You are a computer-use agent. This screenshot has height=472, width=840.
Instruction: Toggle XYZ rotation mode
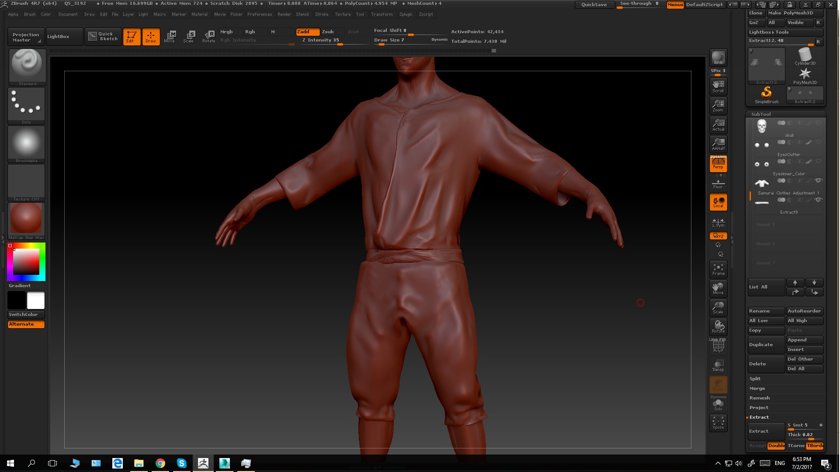(719, 236)
